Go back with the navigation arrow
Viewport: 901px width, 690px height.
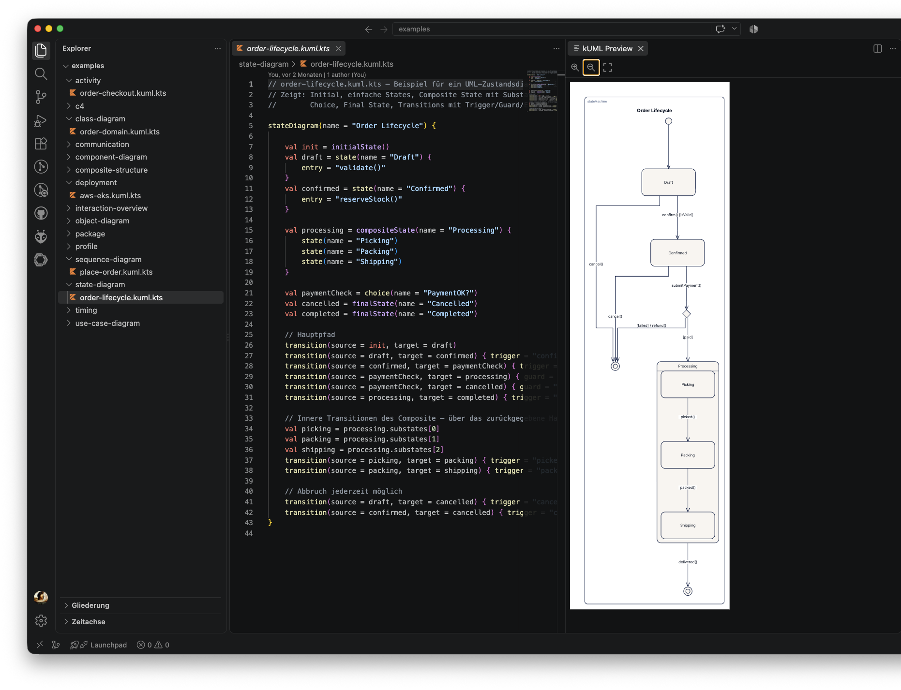(369, 29)
